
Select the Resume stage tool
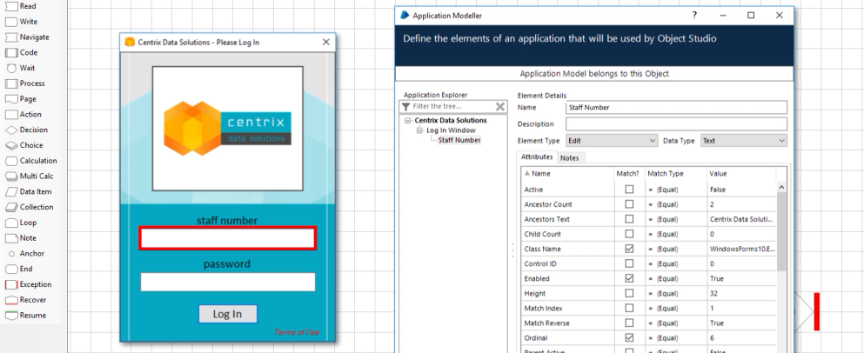coord(26,315)
